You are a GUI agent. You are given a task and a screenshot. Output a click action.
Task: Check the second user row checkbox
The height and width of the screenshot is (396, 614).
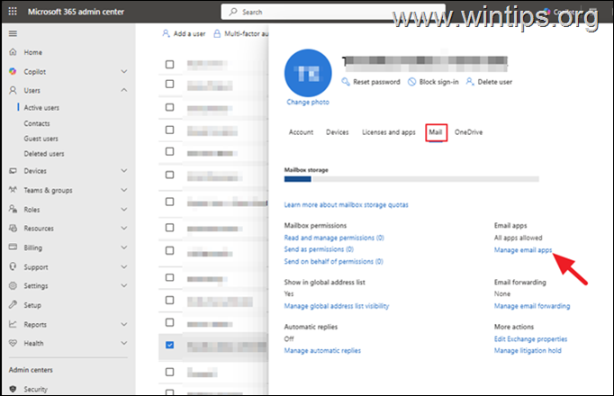click(x=169, y=84)
